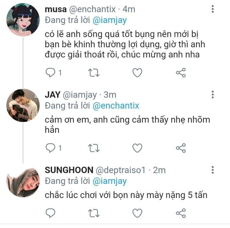Reply to musa's tweet
Image resolution: width=230 pixels, height=228 pixels.
[x=50, y=72]
